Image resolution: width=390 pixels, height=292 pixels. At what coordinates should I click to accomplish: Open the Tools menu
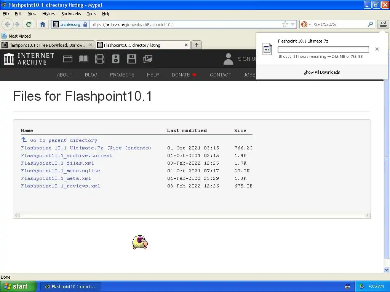point(91,14)
